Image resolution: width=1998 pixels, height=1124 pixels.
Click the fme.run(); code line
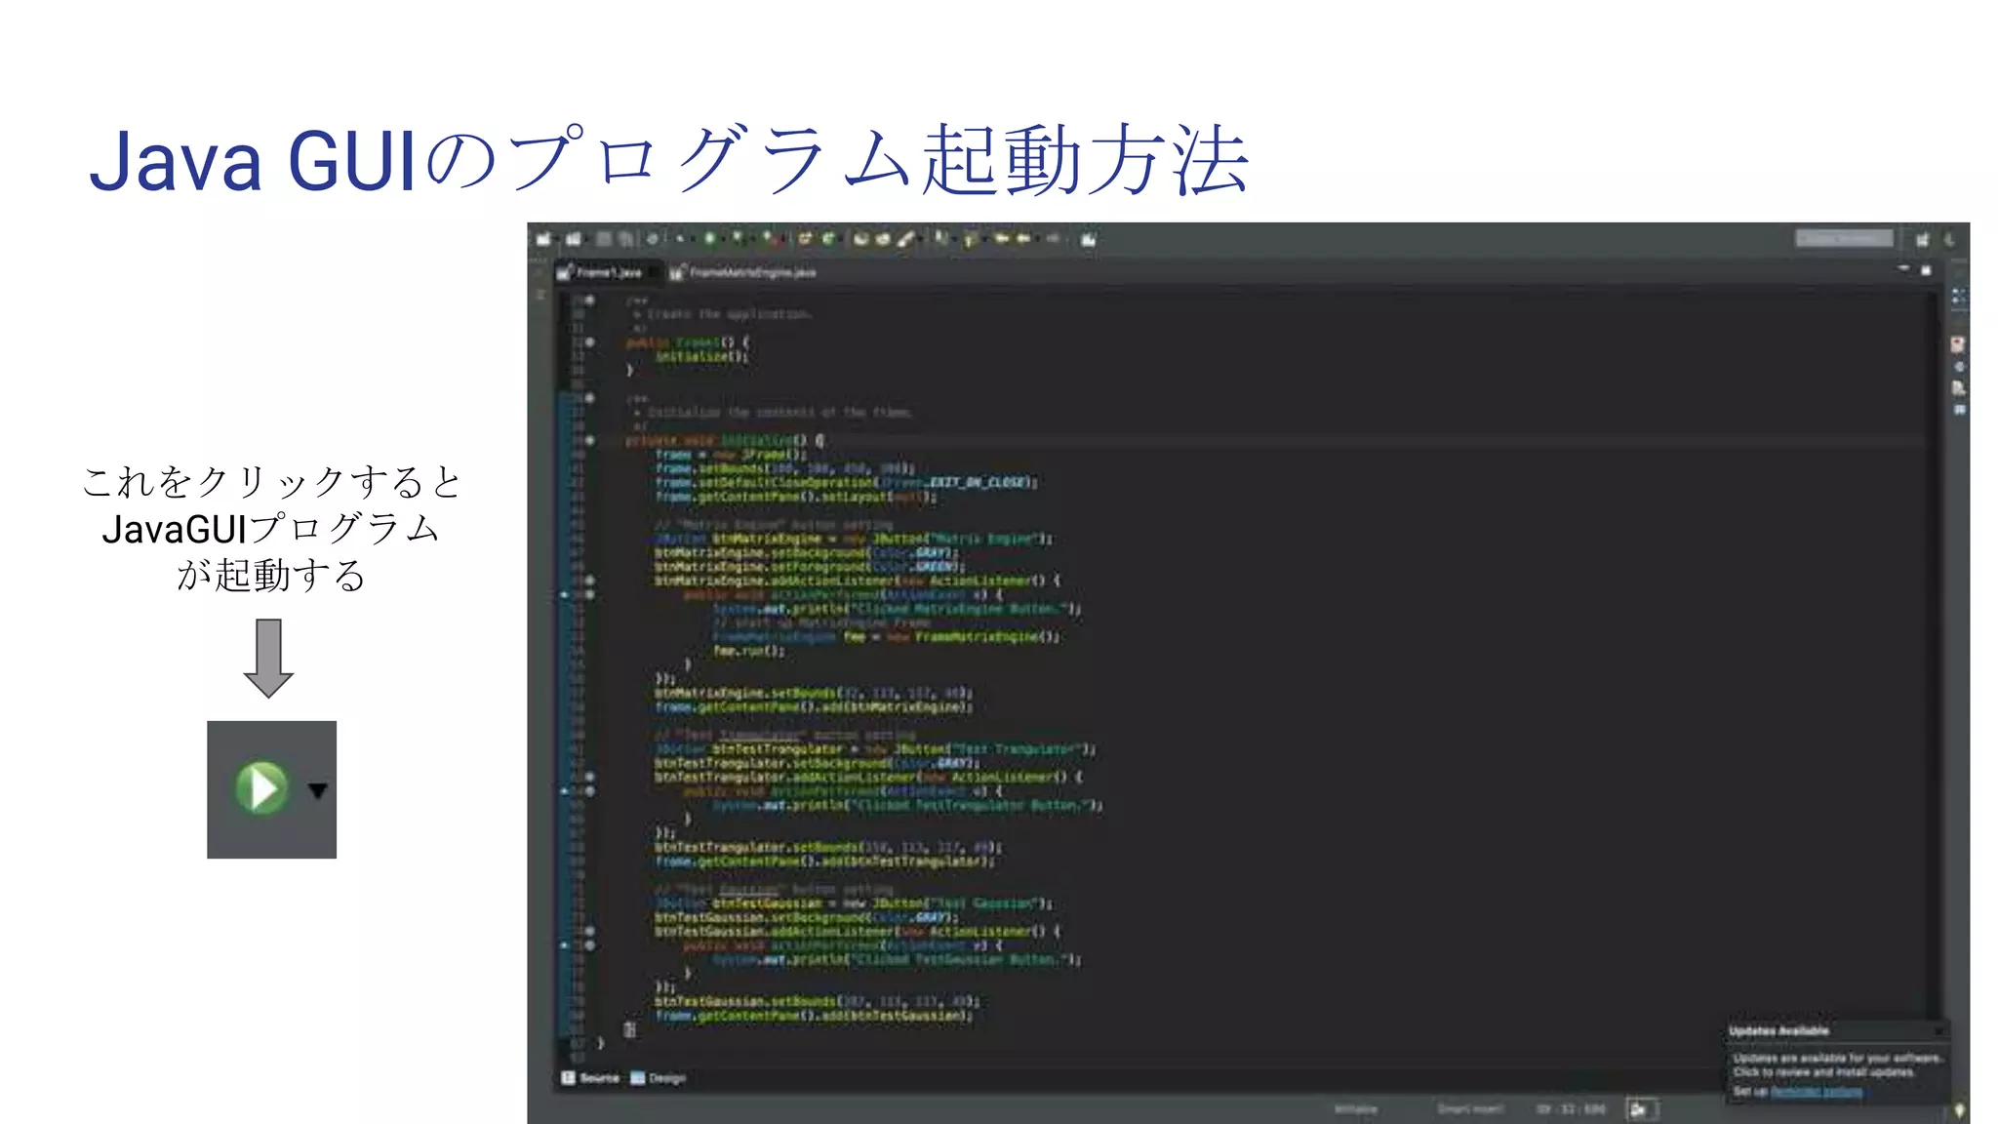[748, 651]
